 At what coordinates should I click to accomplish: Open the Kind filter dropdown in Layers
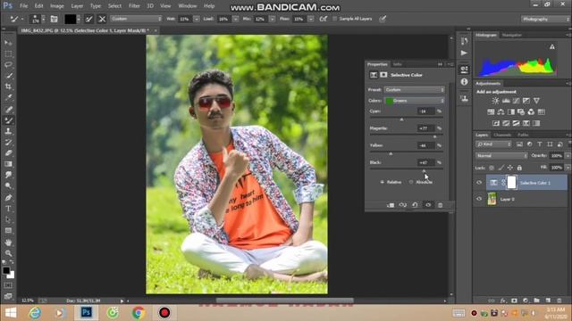tap(493, 144)
